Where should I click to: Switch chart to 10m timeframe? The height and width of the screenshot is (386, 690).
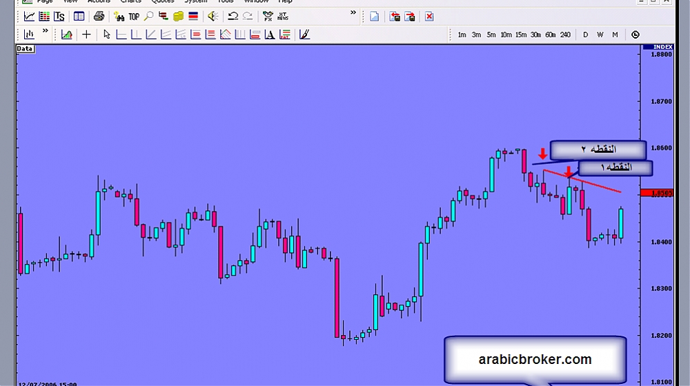pyautogui.click(x=506, y=34)
